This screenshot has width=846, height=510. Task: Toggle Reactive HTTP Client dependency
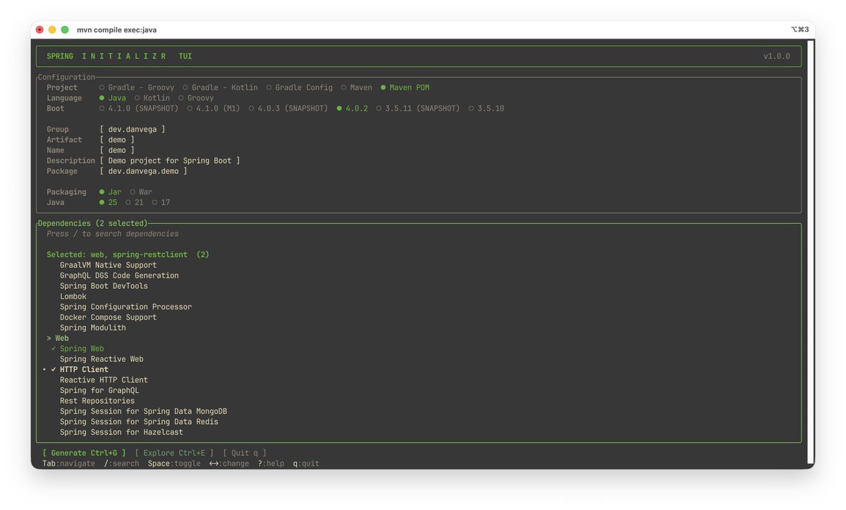click(104, 380)
